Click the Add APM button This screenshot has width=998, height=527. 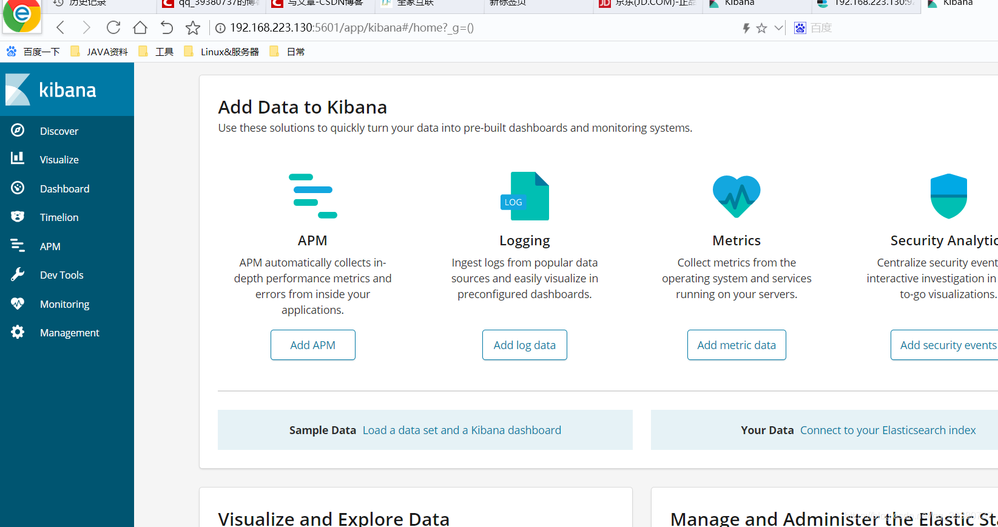tap(313, 345)
